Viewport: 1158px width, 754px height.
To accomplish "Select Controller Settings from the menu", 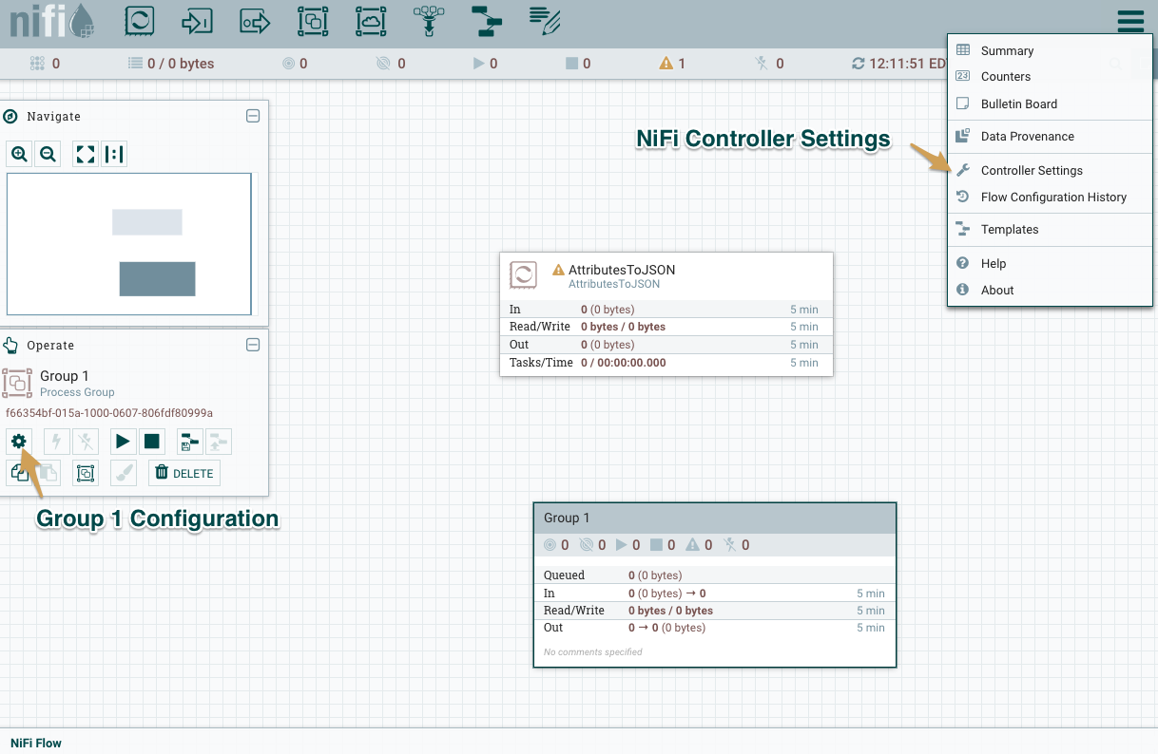I will (1033, 170).
